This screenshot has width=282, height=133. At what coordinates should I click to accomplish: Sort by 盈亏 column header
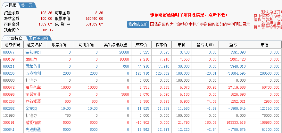pyautogui.click(x=233, y=45)
